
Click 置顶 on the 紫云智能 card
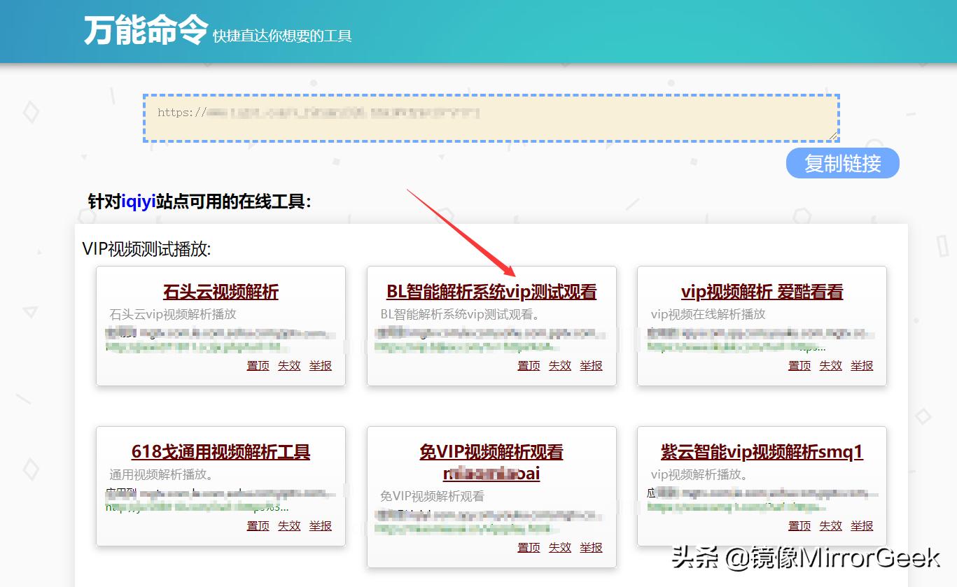799,525
